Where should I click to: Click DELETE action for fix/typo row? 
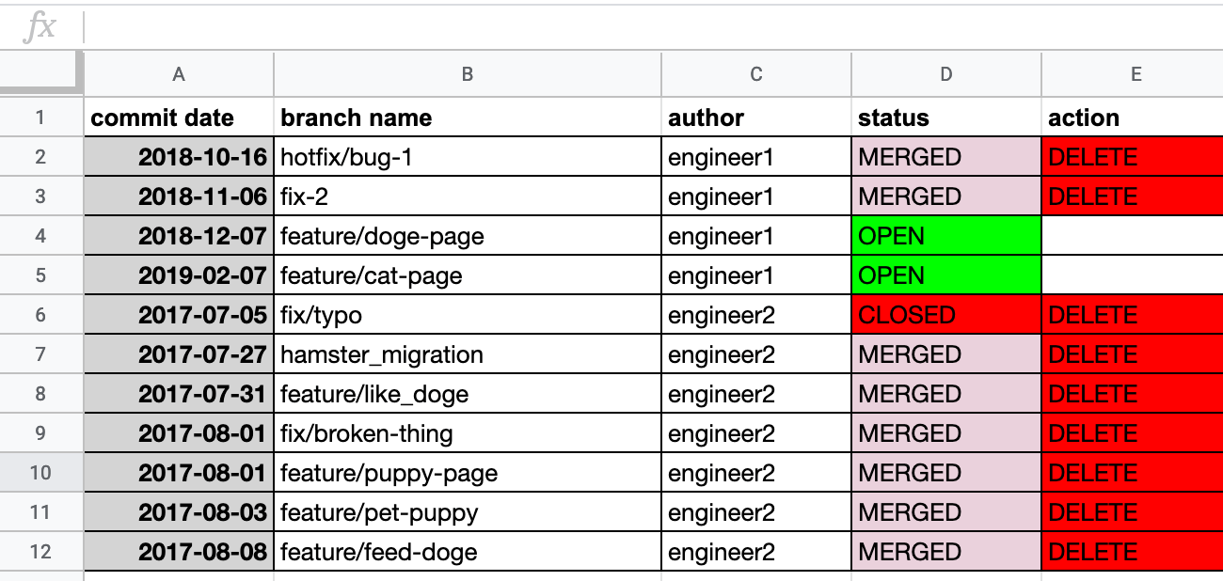[1133, 315]
